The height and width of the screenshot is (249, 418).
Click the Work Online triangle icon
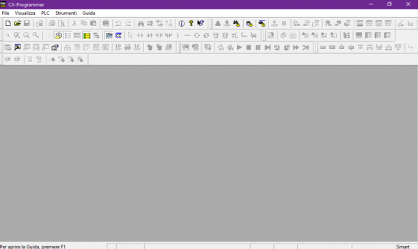[x=218, y=23]
